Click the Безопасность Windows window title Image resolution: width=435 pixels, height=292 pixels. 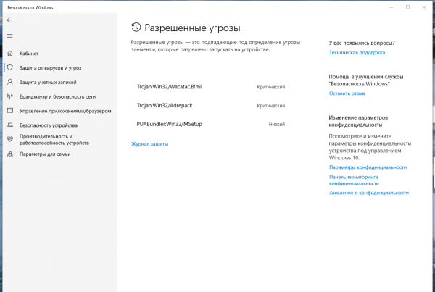point(30,7)
